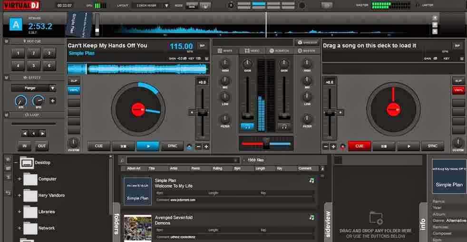467x242 pixels.
Task: Click left deck SYNC button
Action: point(172,146)
